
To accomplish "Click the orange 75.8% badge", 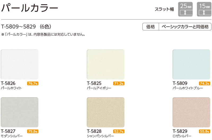I will (33, 131).
